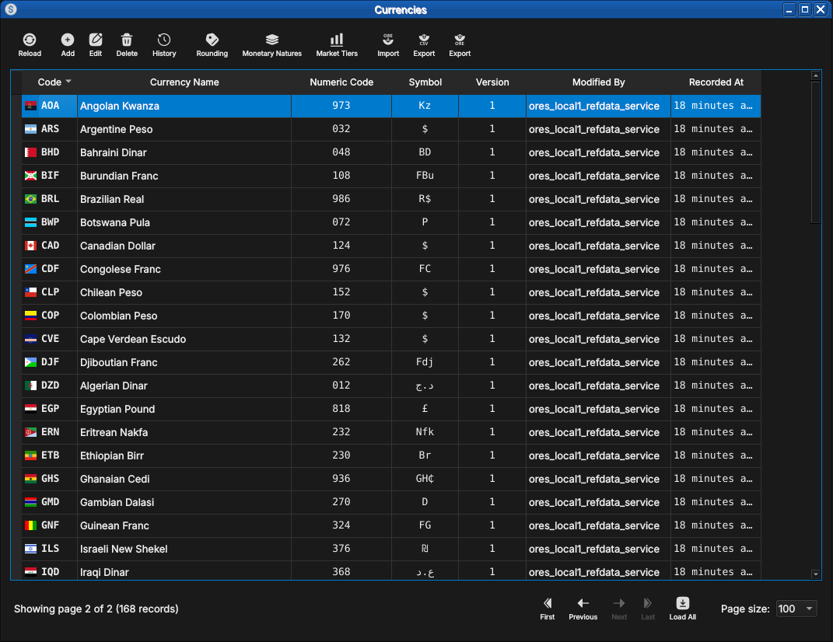Open the Page size dropdown
Image resolution: width=833 pixels, height=642 pixels.
(796, 609)
